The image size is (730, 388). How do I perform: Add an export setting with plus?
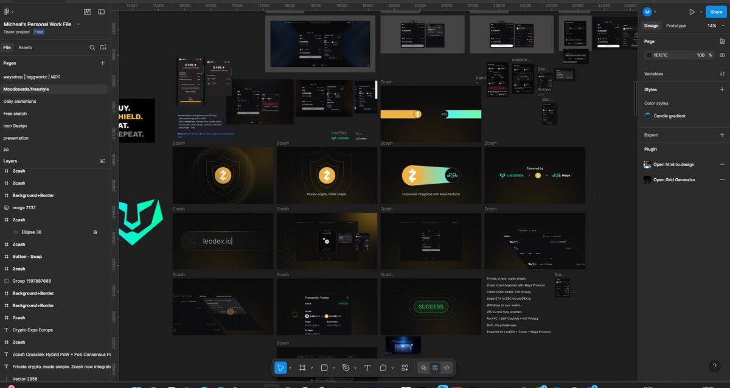(x=722, y=135)
